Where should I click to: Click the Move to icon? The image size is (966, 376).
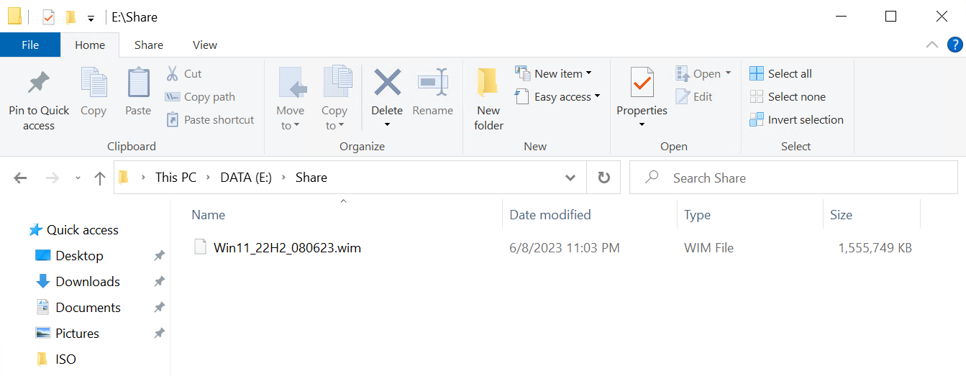291,83
